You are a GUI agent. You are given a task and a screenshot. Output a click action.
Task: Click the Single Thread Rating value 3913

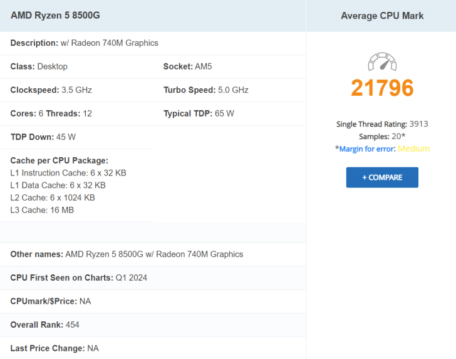(419, 124)
